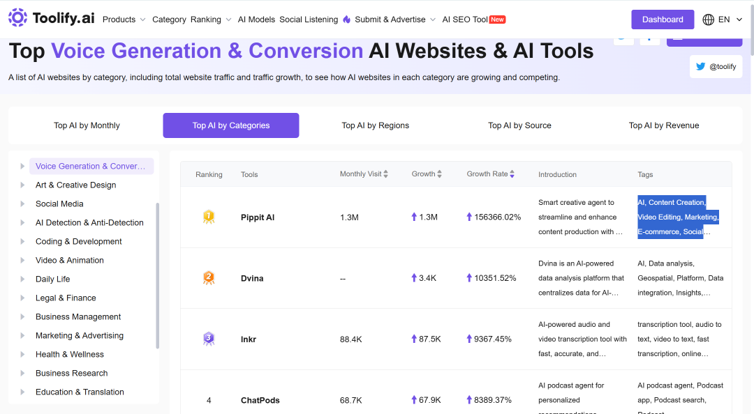Expand the Legal & Finance arrow
Image resolution: width=754 pixels, height=414 pixels.
[x=22, y=298]
